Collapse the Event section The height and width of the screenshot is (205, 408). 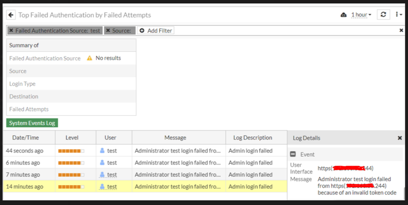293,154
